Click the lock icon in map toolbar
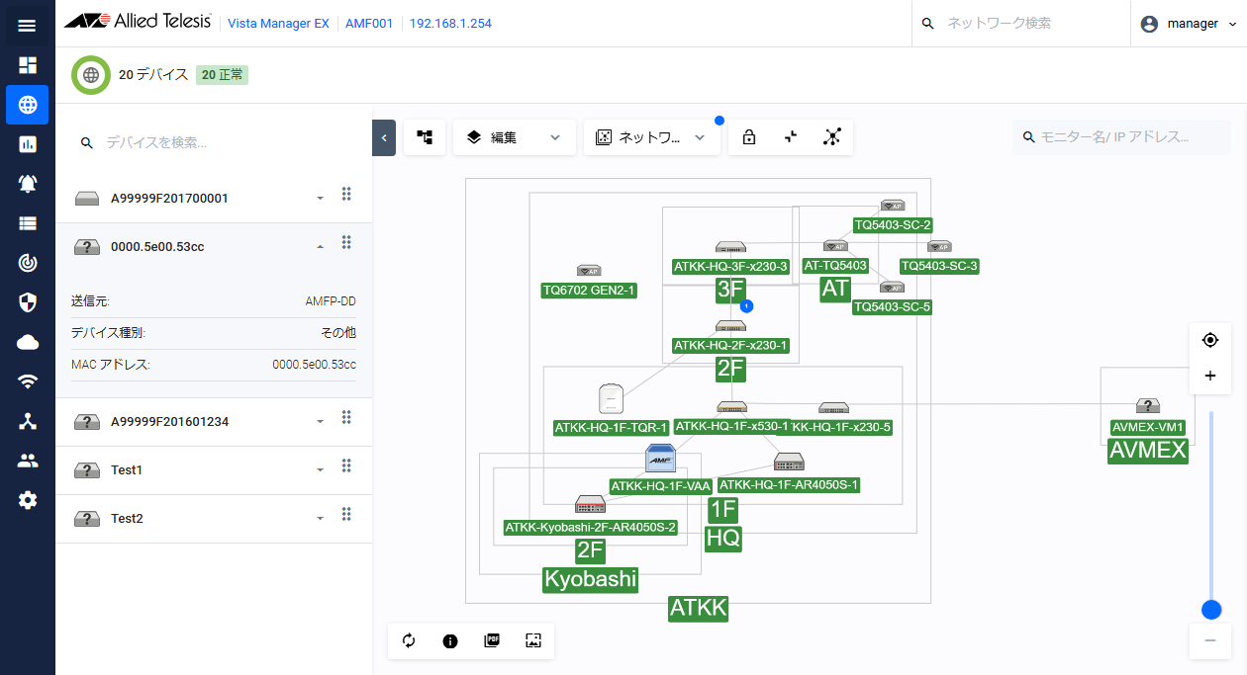 tap(749, 137)
